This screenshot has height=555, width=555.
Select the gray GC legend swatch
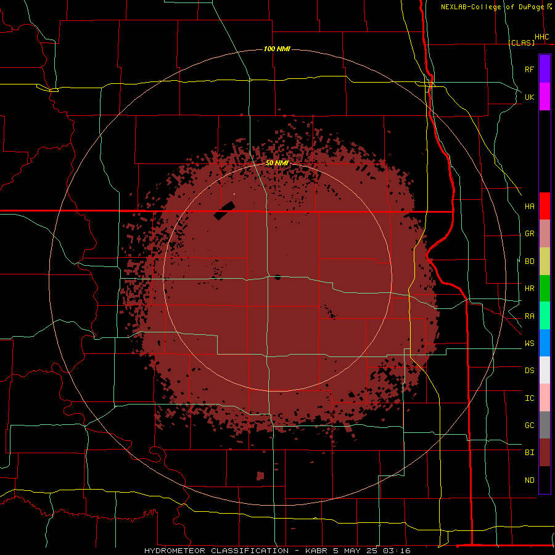tap(545, 425)
